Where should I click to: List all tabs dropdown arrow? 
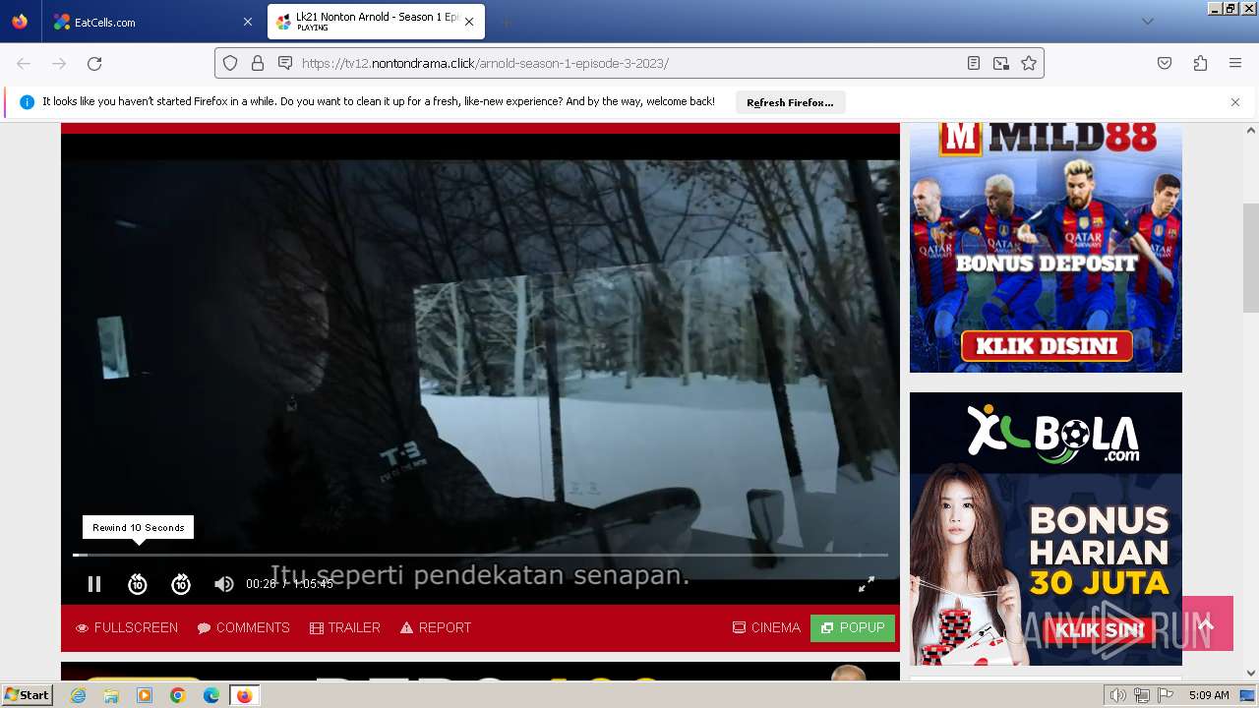coord(1147,22)
